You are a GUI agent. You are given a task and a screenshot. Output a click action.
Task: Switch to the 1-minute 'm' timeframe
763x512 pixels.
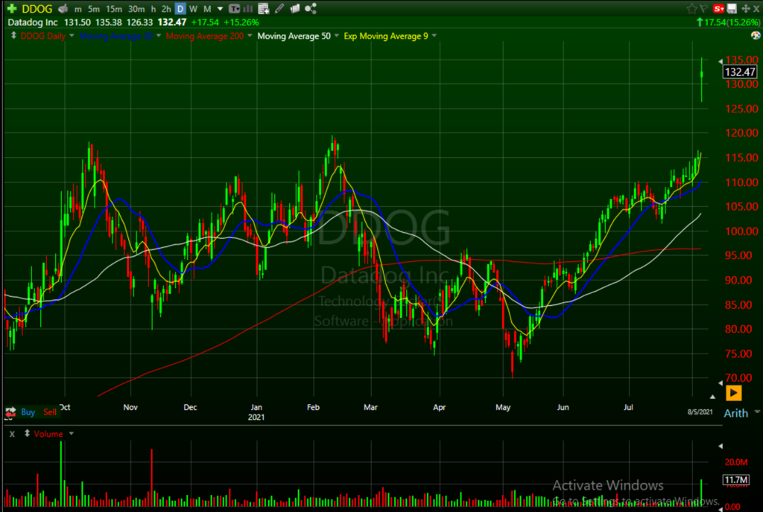click(77, 9)
